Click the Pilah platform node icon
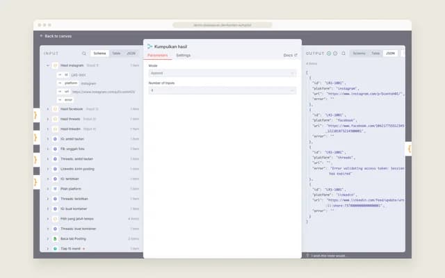This screenshot has width=445, height=278. pyautogui.click(x=55, y=188)
